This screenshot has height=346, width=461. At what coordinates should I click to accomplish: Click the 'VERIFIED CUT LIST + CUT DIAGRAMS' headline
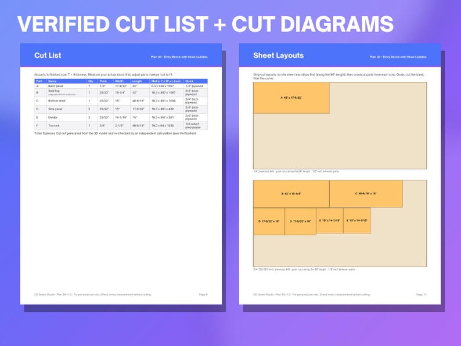(205, 24)
